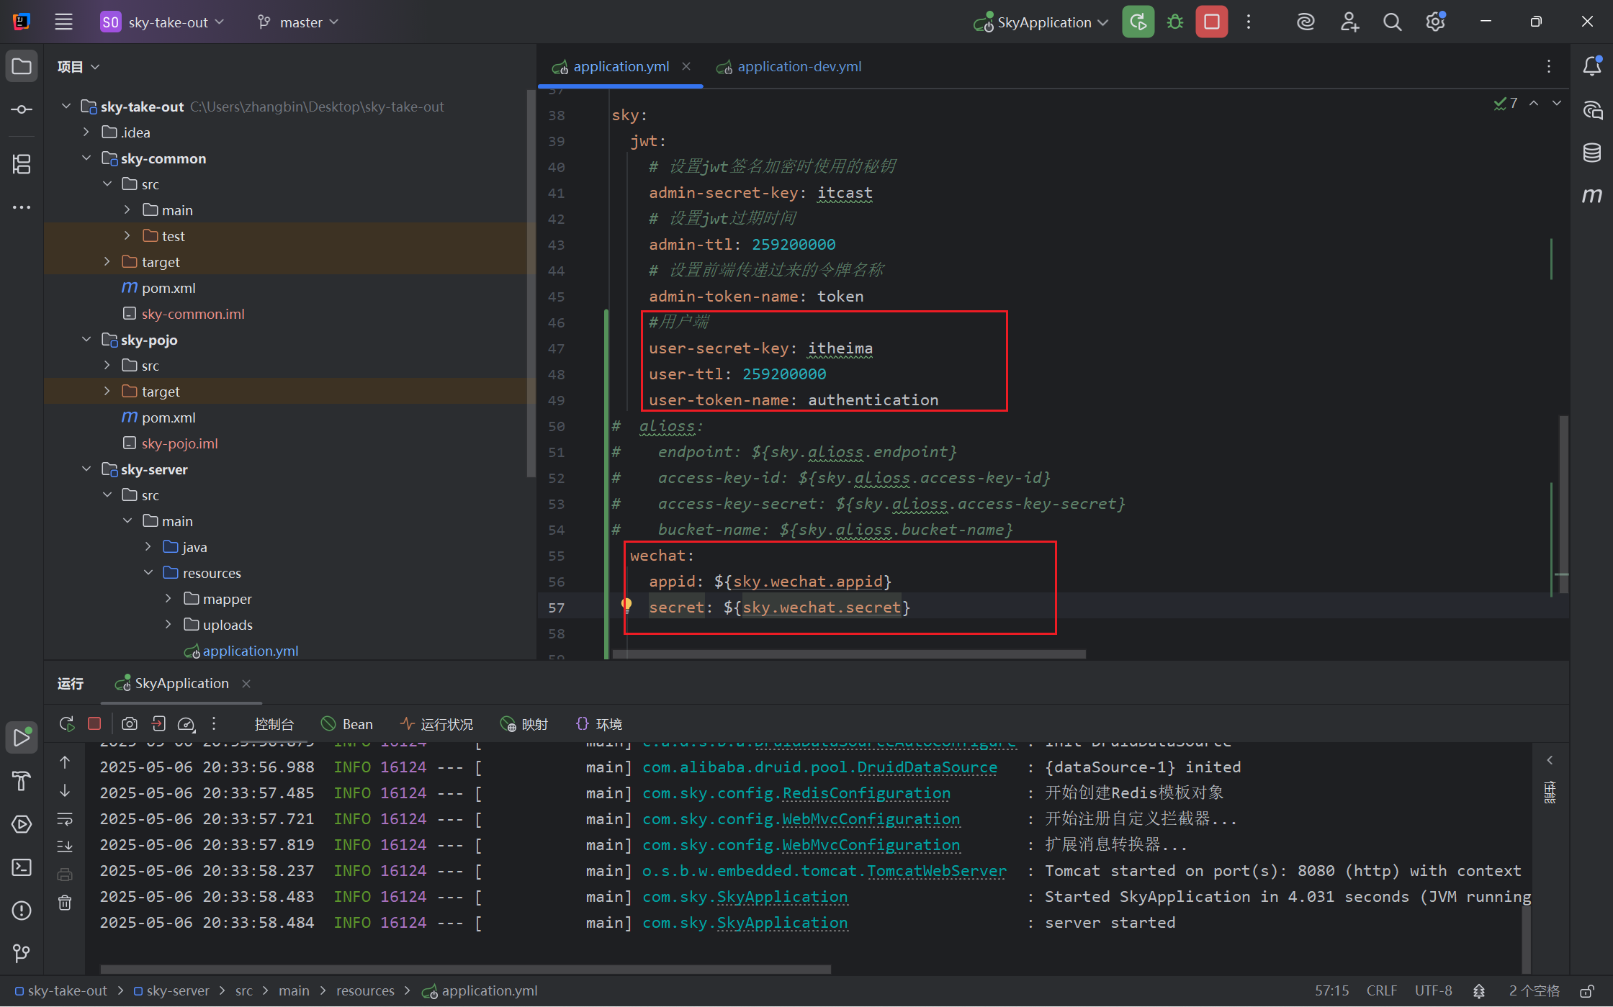Open IDE settings gear icon

point(1435,22)
